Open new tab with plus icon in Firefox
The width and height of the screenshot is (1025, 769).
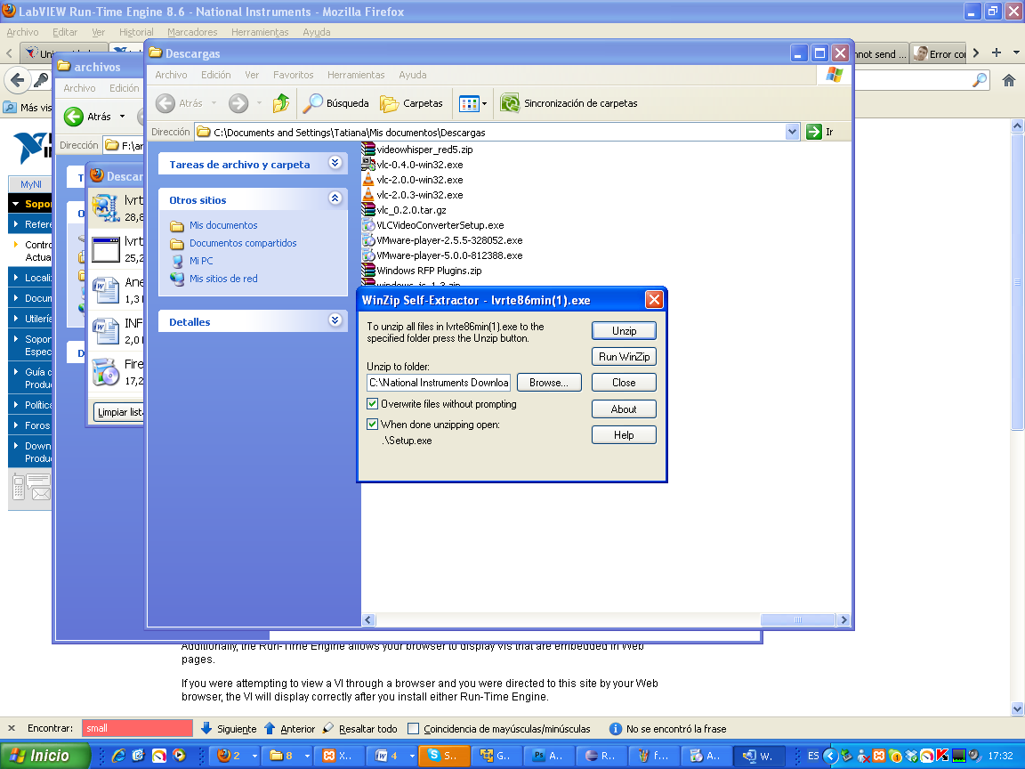tap(997, 53)
